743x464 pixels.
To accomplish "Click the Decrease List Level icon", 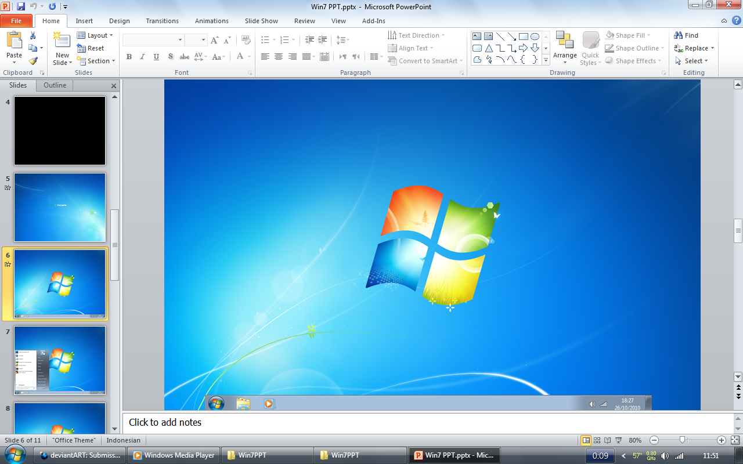I will pyautogui.click(x=309, y=40).
